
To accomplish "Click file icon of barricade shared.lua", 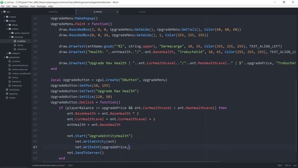I will tap(15, 49).
